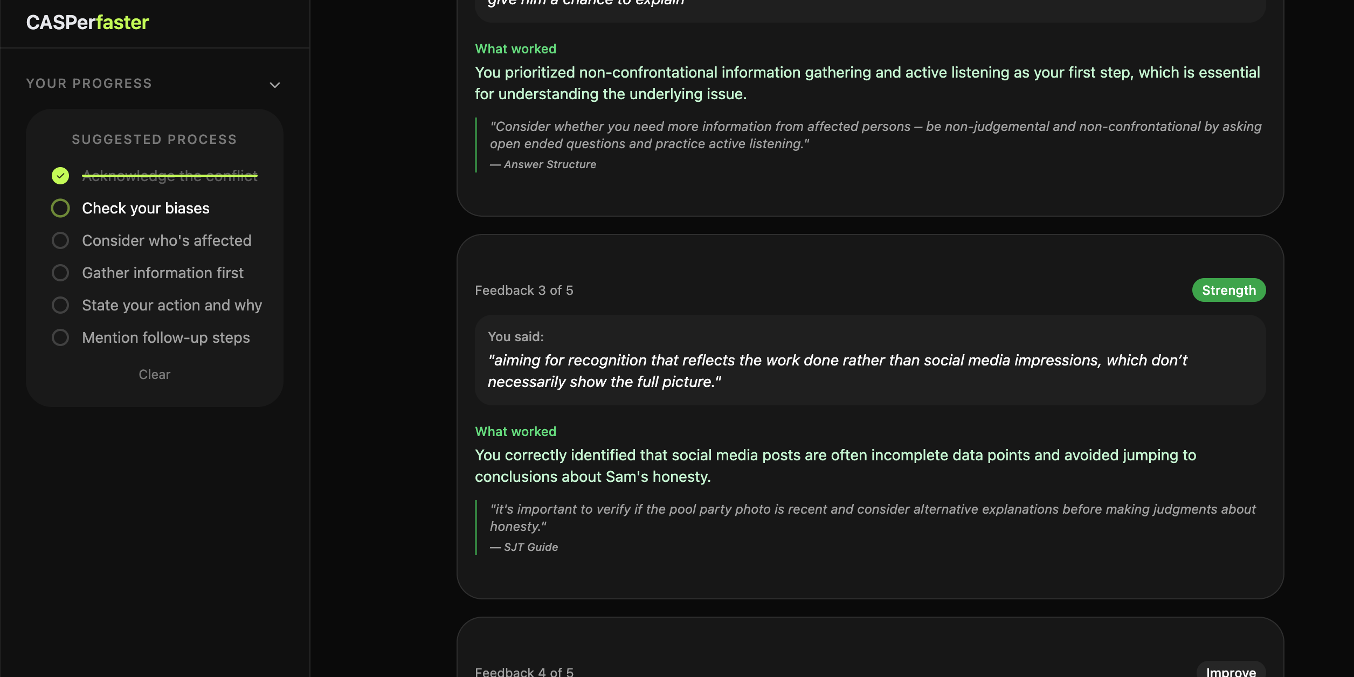The height and width of the screenshot is (677, 1354).
Task: Select the 'Gather information first' label
Action: (162, 273)
